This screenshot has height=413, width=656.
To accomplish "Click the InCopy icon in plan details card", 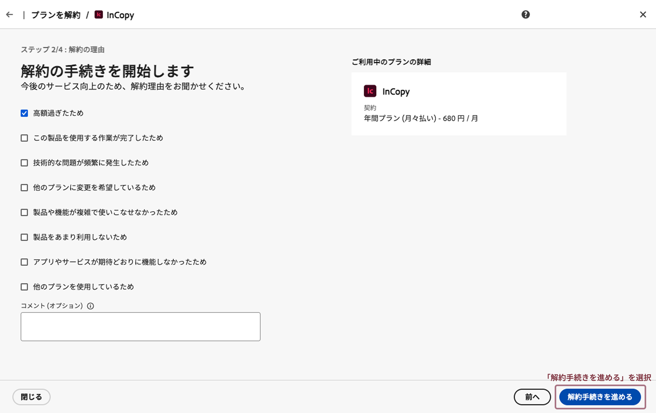I will [370, 91].
